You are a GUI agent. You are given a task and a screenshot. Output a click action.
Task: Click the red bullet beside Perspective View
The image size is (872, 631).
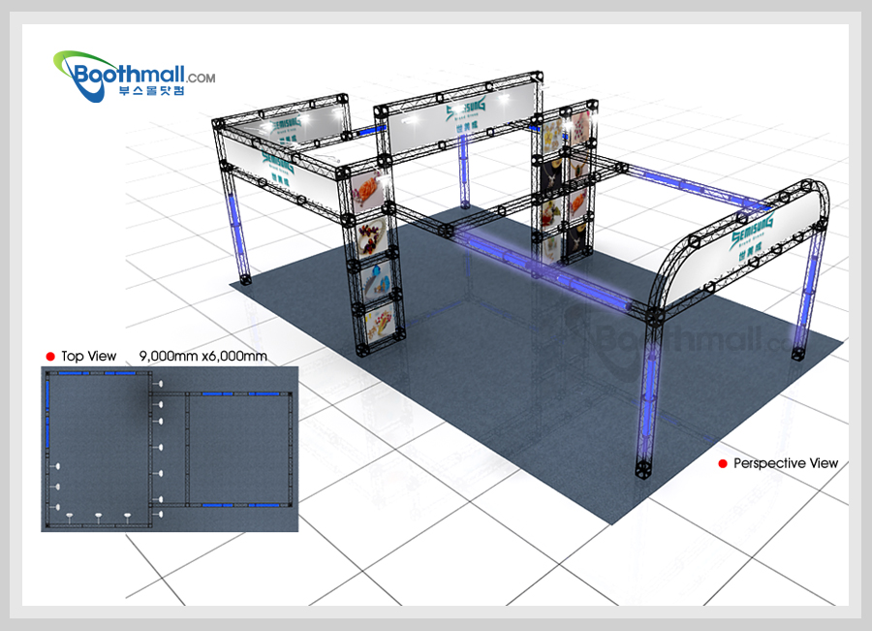[722, 463]
